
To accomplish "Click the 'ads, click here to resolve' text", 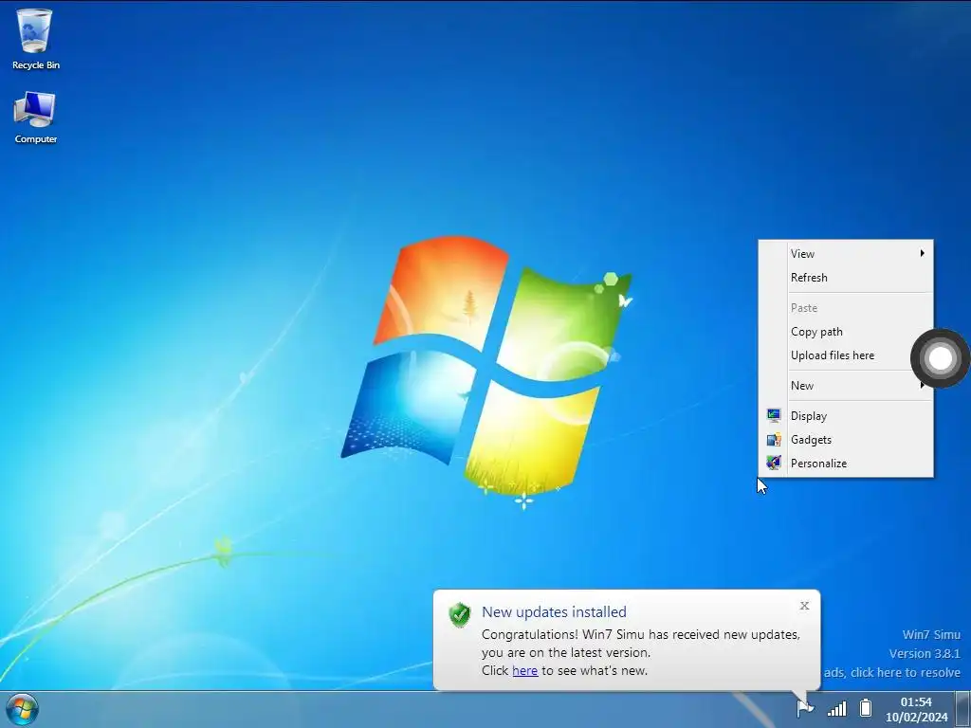I will click(891, 672).
